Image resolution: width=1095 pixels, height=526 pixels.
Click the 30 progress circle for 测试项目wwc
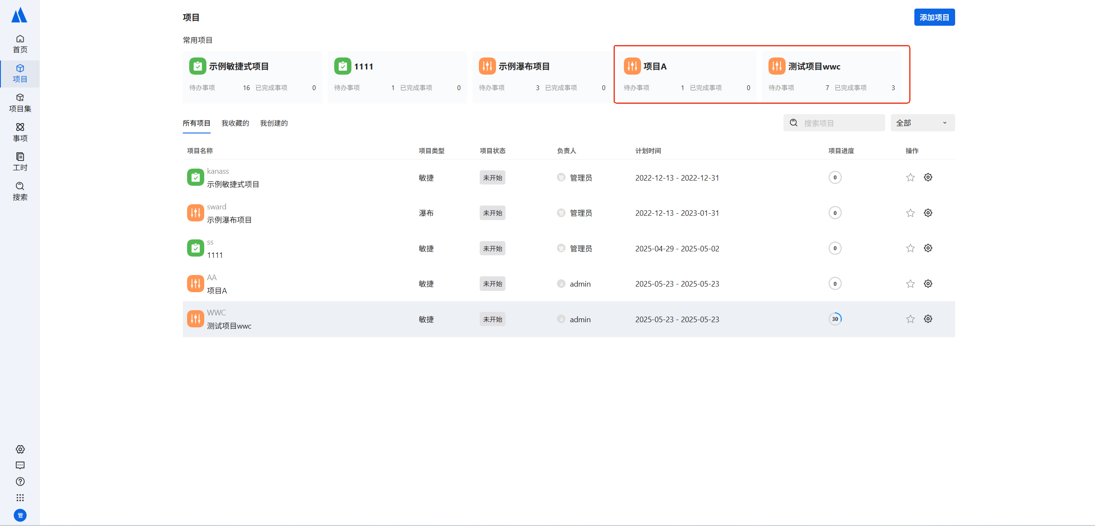click(x=835, y=319)
